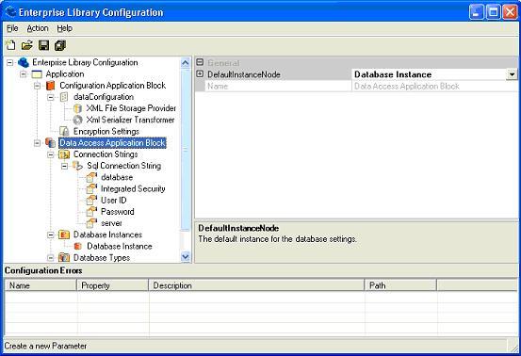The image size is (521, 356).
Task: Click the Save All toolbar icon
Action: tap(60, 45)
